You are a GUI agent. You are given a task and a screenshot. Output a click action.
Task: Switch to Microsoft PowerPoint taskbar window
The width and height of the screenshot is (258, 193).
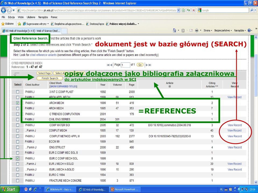tap(124, 190)
